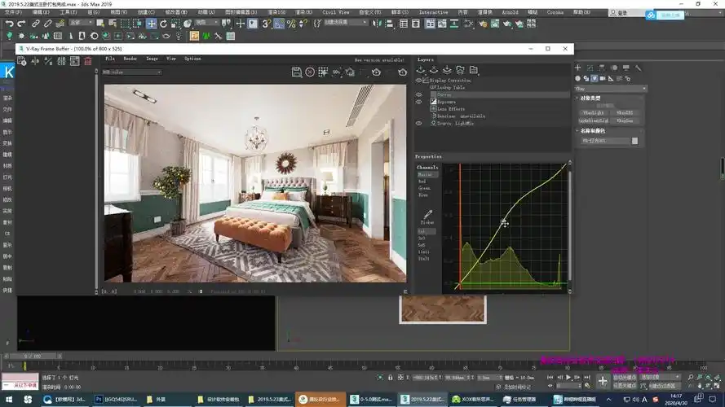This screenshot has height=407, width=725.
Task: Click the VFB Save image icon
Action: [296, 72]
